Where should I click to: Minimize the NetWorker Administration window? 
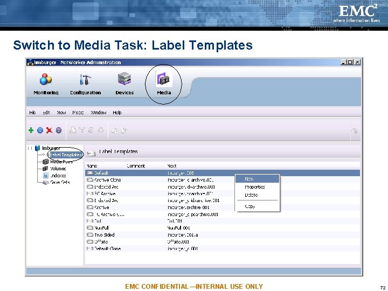coord(343,63)
